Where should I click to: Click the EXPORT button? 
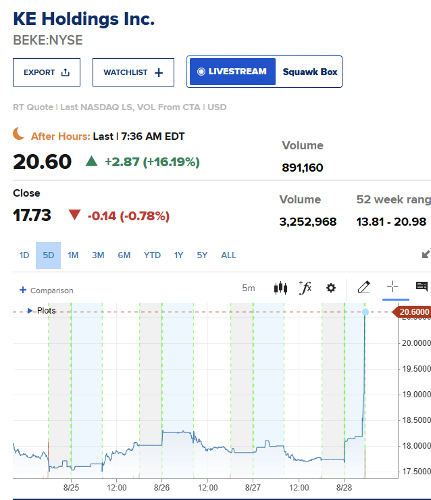pyautogui.click(x=47, y=72)
